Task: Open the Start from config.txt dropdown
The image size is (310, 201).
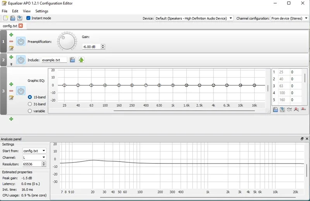Action: pos(34,151)
